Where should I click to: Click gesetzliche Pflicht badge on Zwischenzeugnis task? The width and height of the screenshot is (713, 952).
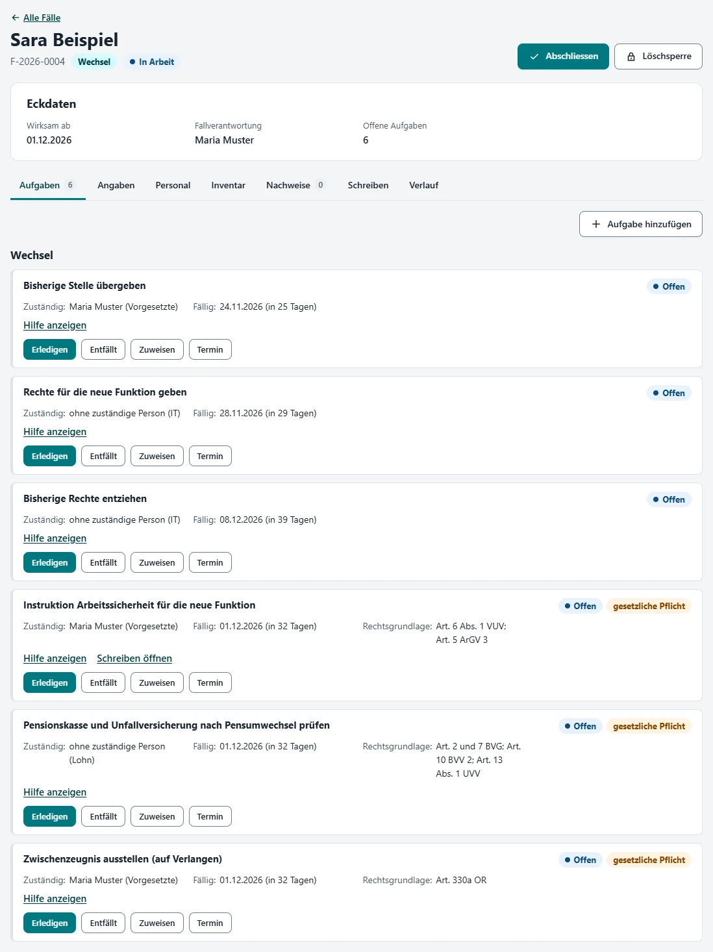(x=649, y=860)
